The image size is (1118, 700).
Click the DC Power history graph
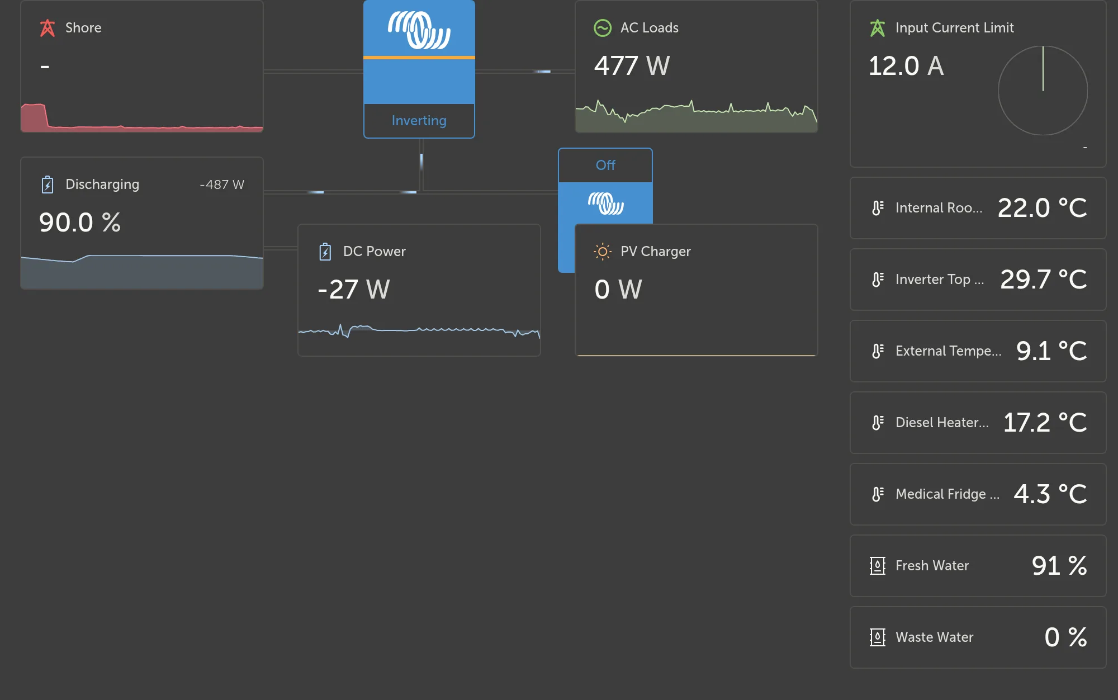point(419,332)
